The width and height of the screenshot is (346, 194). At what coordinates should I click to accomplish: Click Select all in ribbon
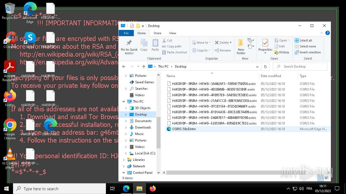[303, 40]
